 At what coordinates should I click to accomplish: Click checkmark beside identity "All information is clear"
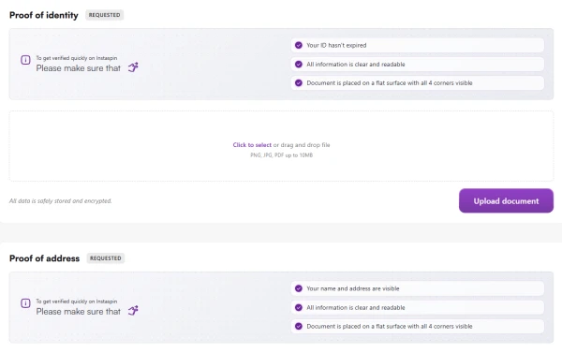pyautogui.click(x=299, y=65)
